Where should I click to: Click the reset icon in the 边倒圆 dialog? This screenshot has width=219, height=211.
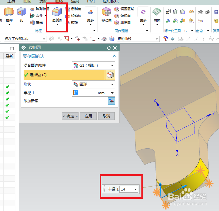109,48
